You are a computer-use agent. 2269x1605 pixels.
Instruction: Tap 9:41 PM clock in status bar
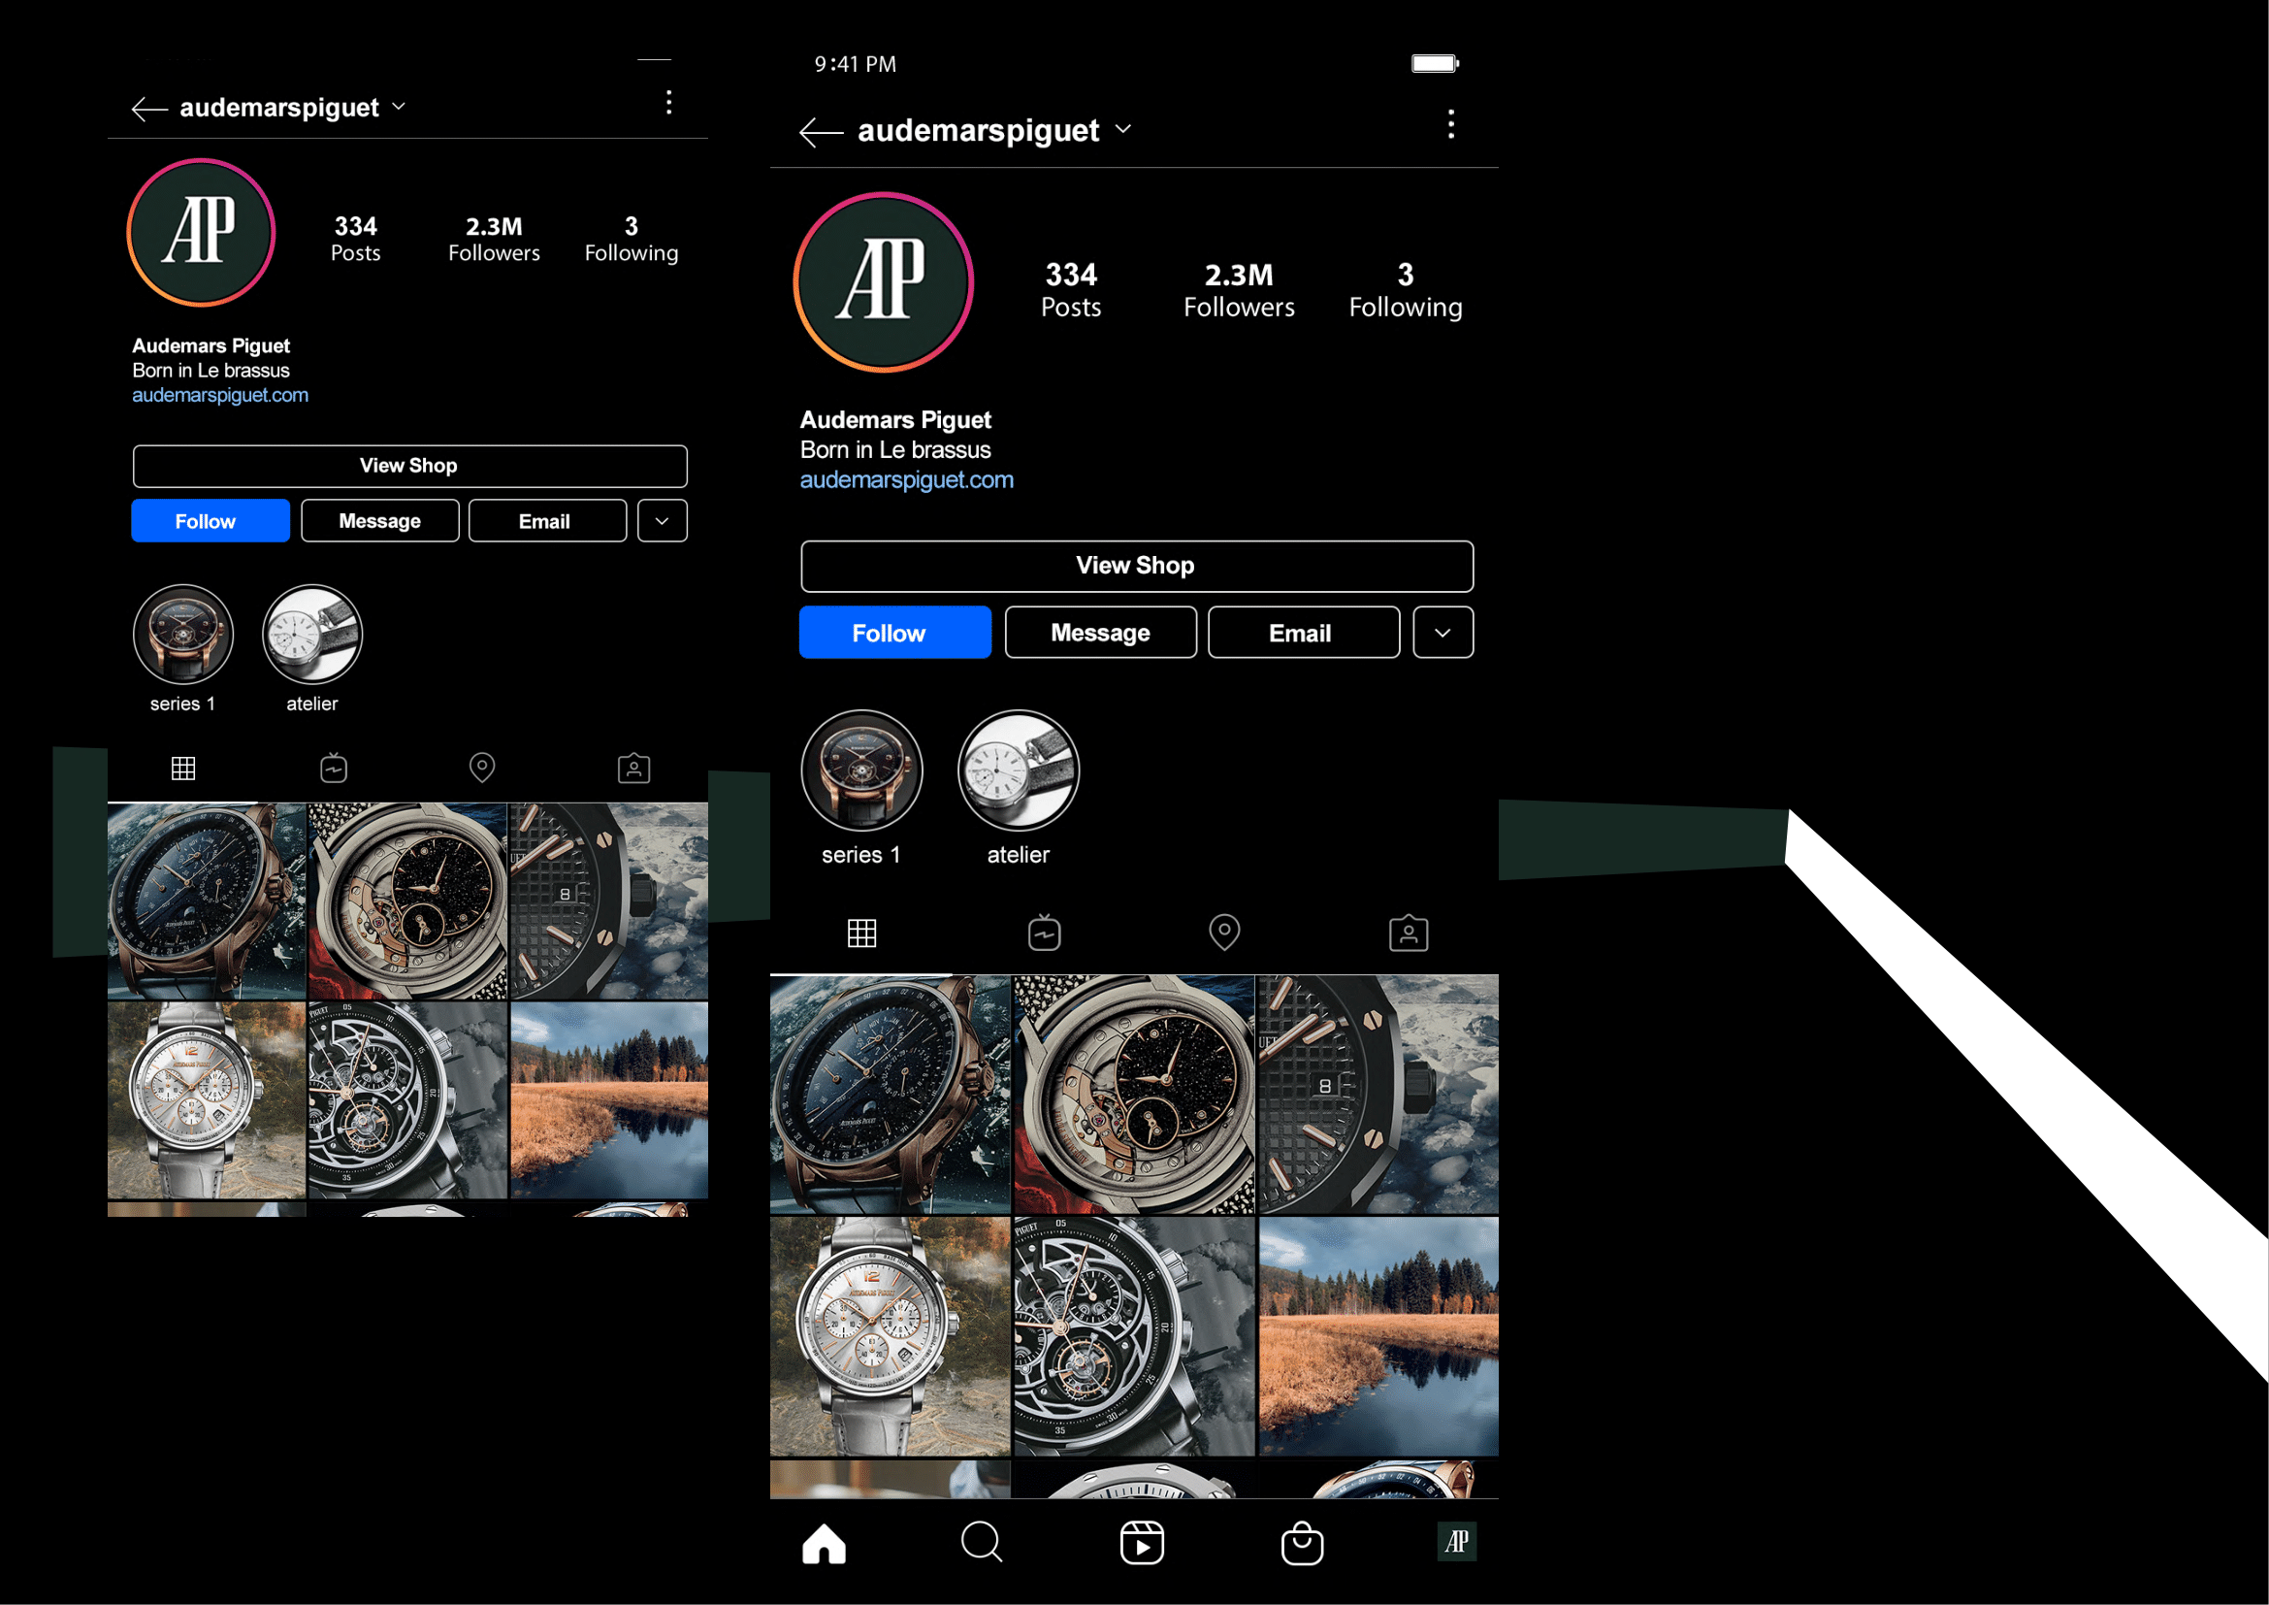[x=855, y=64]
